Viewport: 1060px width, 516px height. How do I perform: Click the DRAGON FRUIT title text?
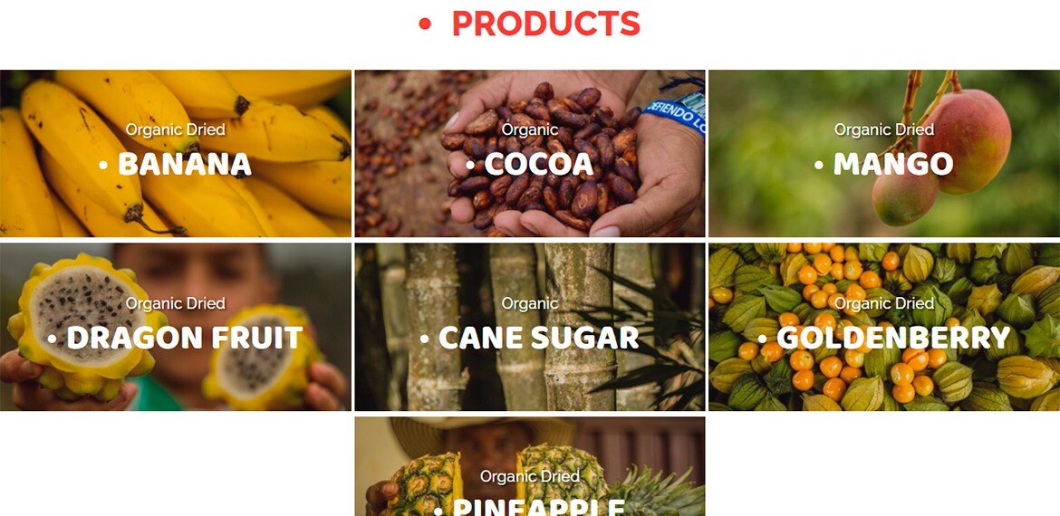(185, 338)
